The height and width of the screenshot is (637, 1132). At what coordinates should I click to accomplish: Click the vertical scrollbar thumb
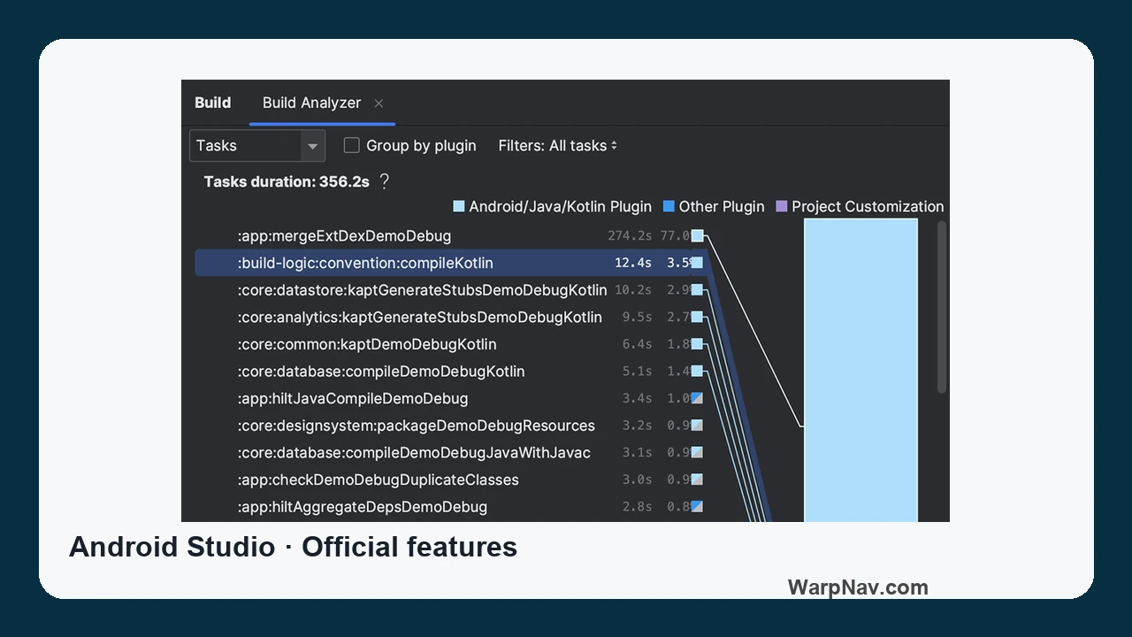942,307
